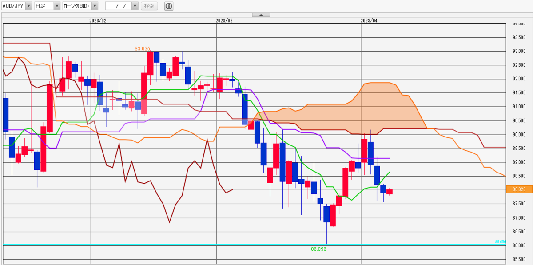Click the orange 88.028 current price tag
Image resolution: width=533 pixels, height=265 pixels.
519,189
